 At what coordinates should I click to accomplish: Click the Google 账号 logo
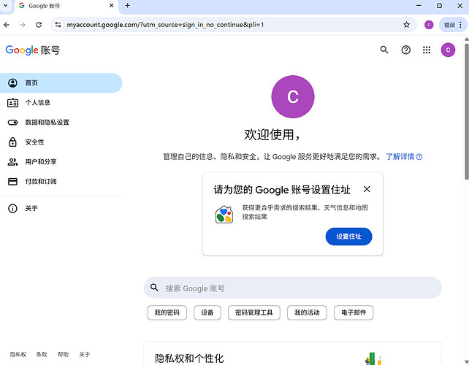(x=33, y=50)
